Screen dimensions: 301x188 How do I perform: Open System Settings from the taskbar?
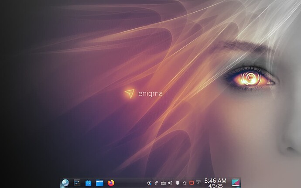tap(77, 183)
